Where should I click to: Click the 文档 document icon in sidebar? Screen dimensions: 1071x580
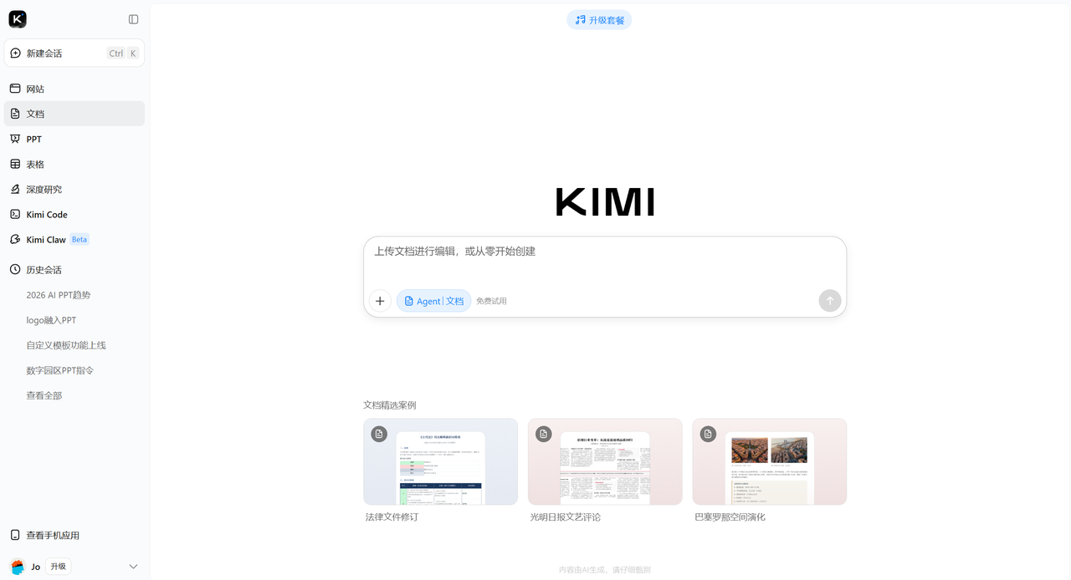coord(15,114)
